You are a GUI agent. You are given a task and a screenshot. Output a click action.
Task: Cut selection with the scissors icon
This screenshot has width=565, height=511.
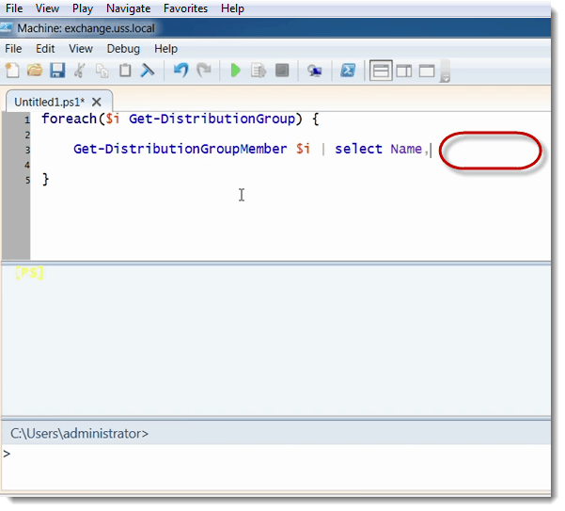pos(80,71)
